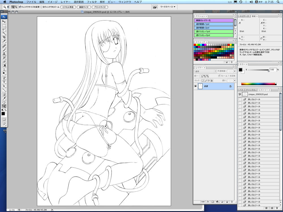The height and width of the screenshot is (212, 283).
Task: Click the プリントサイズ button
Action: [x=100, y=7]
